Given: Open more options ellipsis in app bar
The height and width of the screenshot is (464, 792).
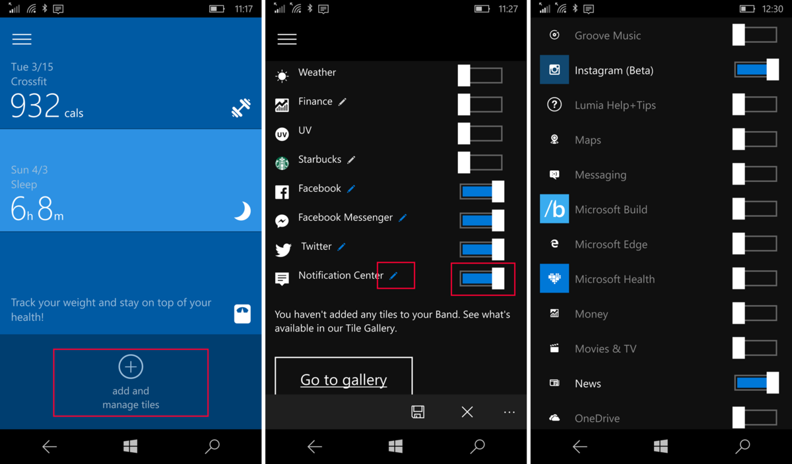Looking at the screenshot, I should click(x=509, y=412).
